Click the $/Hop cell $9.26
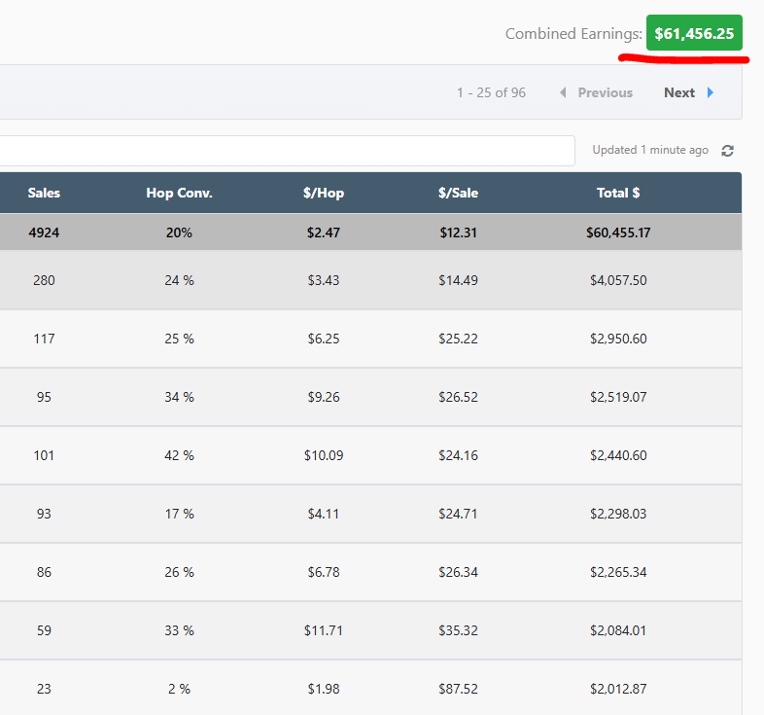 pos(324,397)
